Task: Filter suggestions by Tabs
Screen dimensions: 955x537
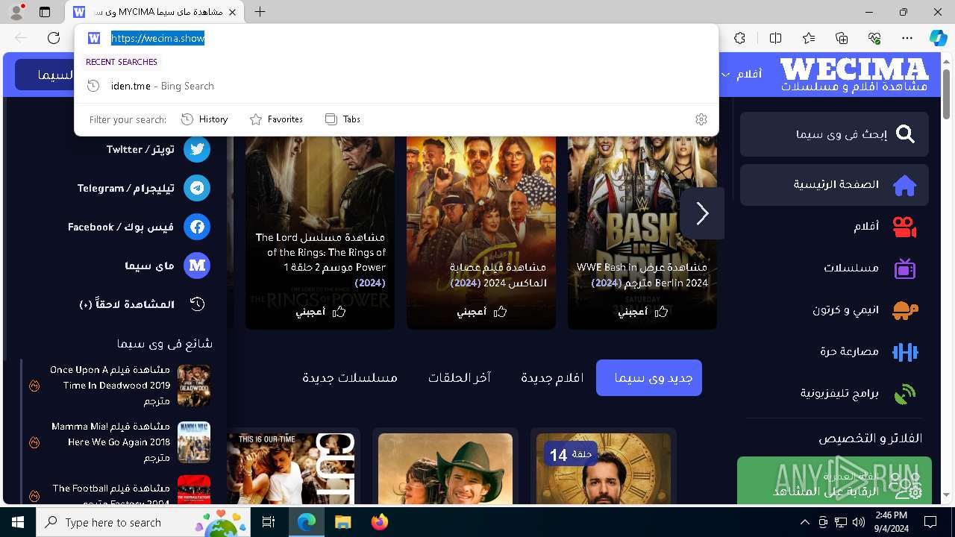Action: coord(343,119)
